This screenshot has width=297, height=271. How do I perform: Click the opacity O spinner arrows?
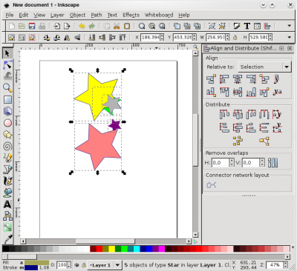point(69,265)
